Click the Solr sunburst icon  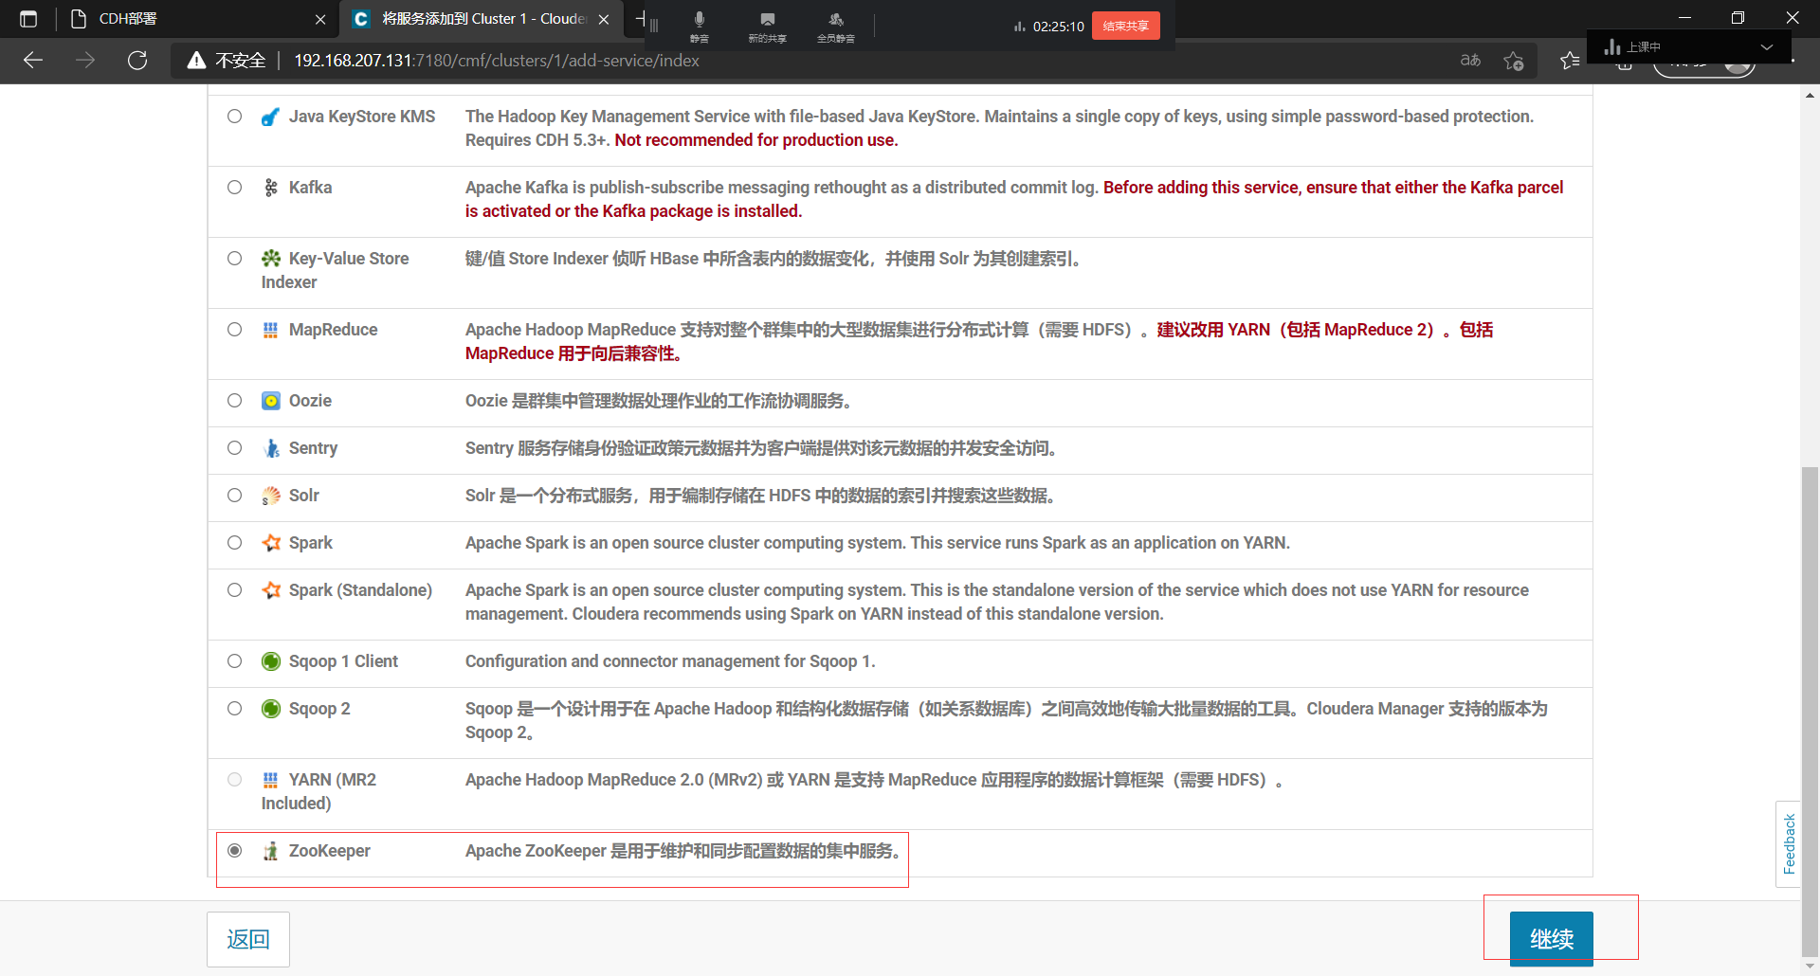(x=271, y=496)
